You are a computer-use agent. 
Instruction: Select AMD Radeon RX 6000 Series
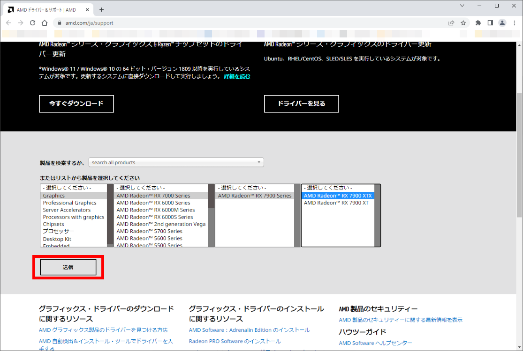click(161, 203)
